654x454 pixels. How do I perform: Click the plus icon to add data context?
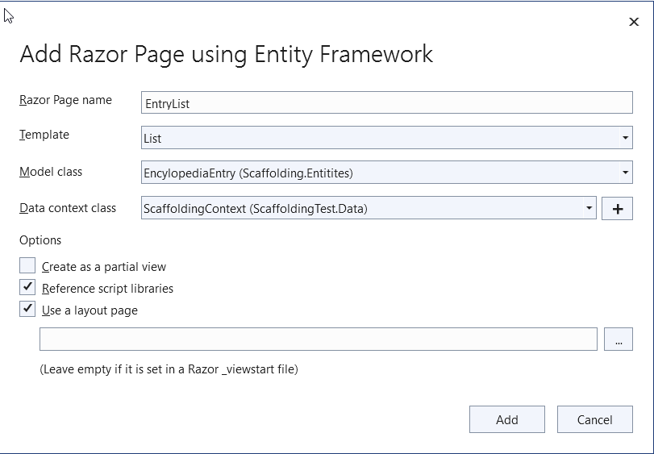(x=617, y=208)
